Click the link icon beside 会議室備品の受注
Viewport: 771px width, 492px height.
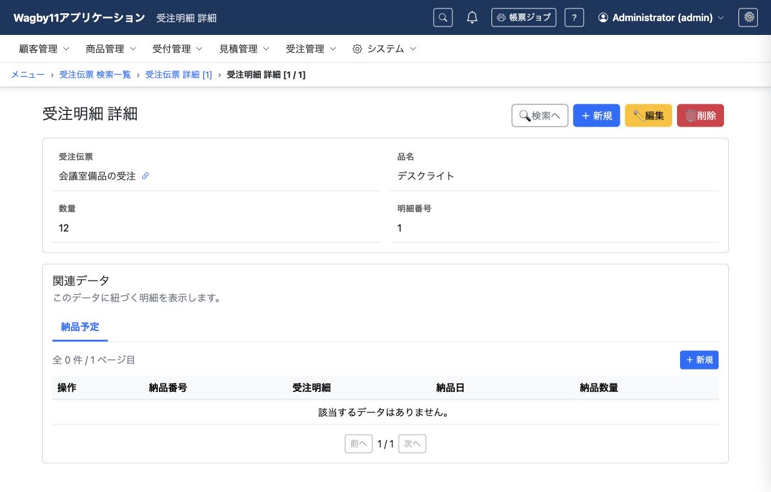145,176
